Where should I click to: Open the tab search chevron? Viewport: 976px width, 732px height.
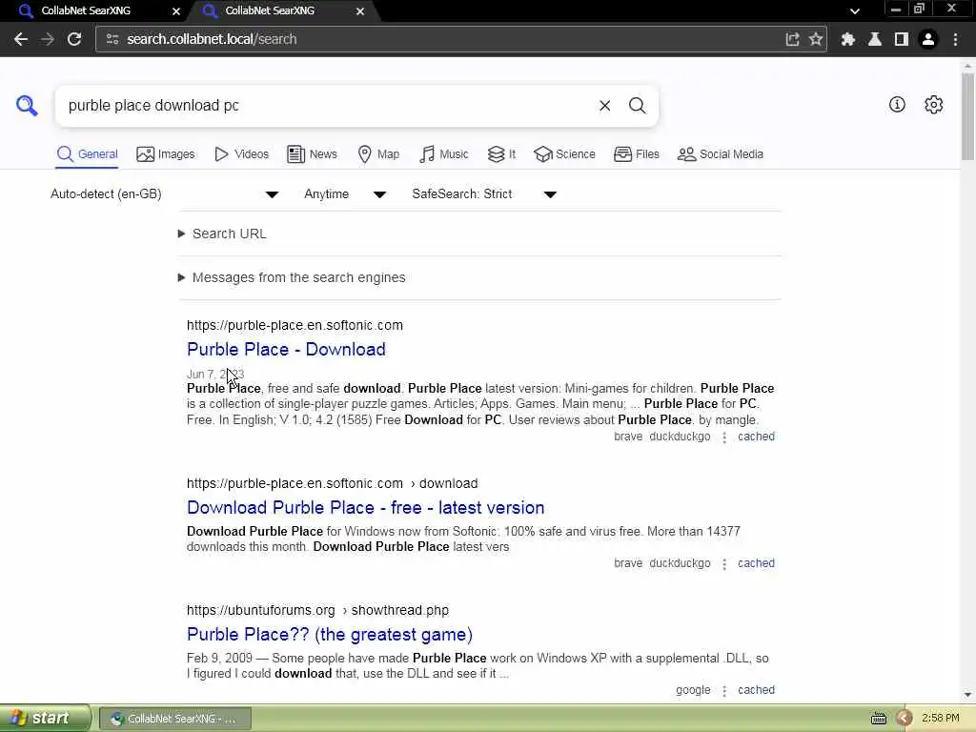pyautogui.click(x=855, y=10)
